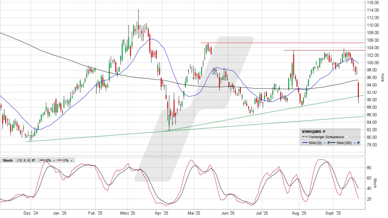Click the Dez. '24 date axis label
The width and height of the screenshot is (388, 218).
(x=30, y=212)
